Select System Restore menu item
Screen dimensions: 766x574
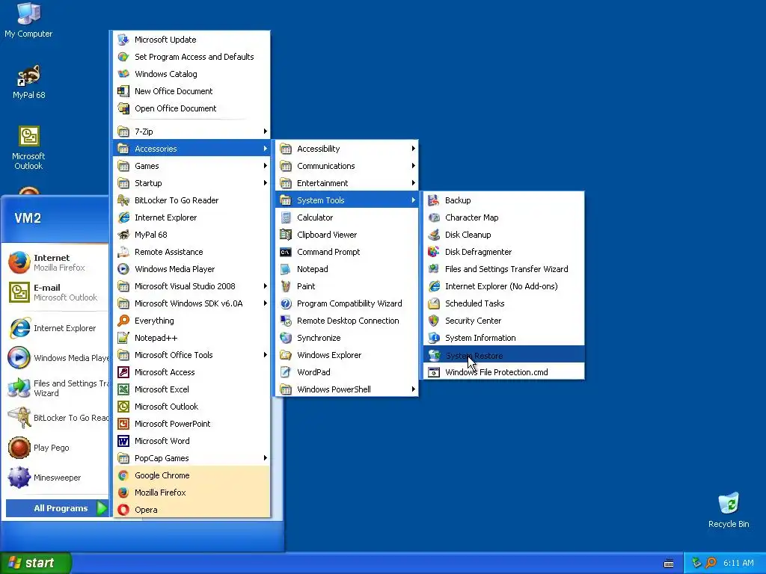click(x=503, y=355)
